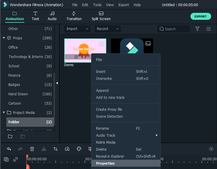This screenshot has width=217, height=169.
Task: Click the add new folder icon
Action: coord(10,136)
